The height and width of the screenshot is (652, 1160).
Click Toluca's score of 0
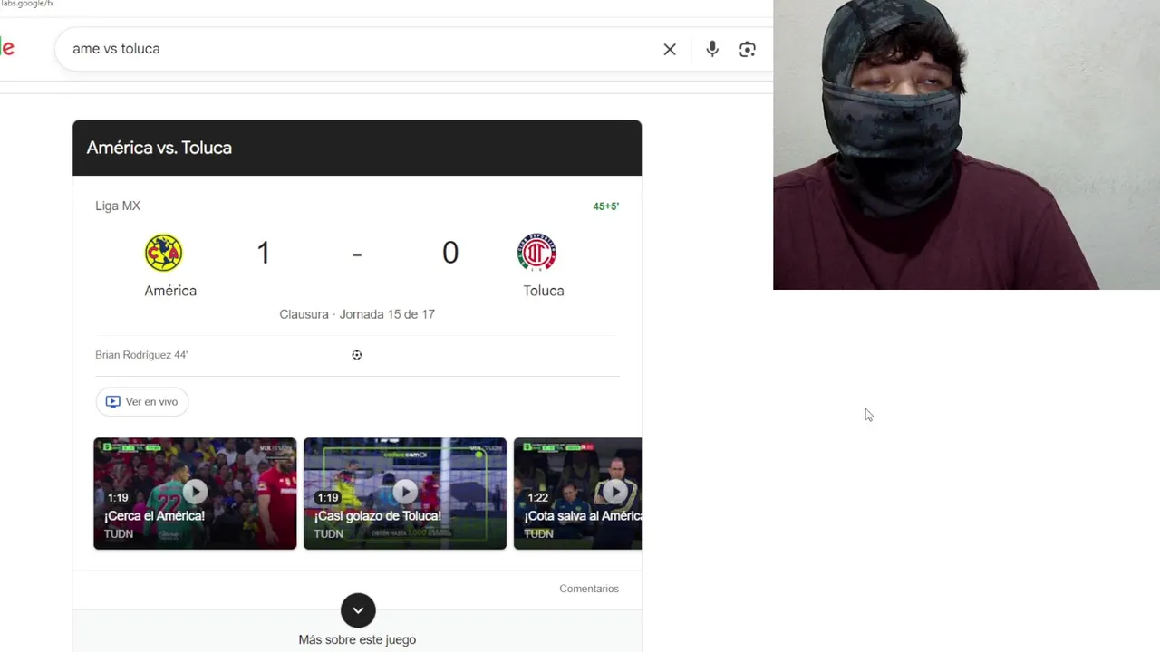(450, 253)
